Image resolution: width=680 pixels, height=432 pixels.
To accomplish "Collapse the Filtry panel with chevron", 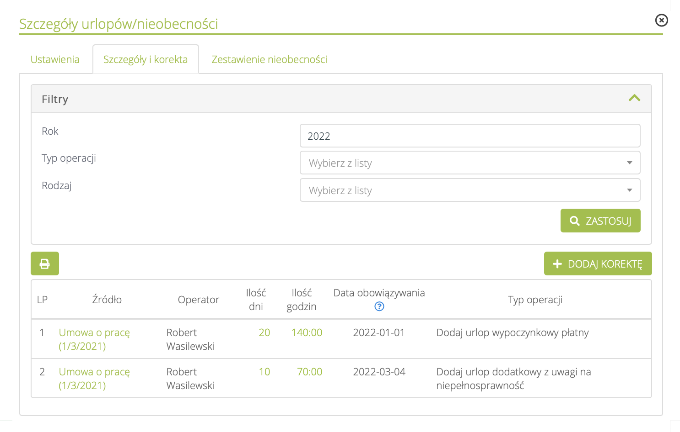I will tap(634, 98).
